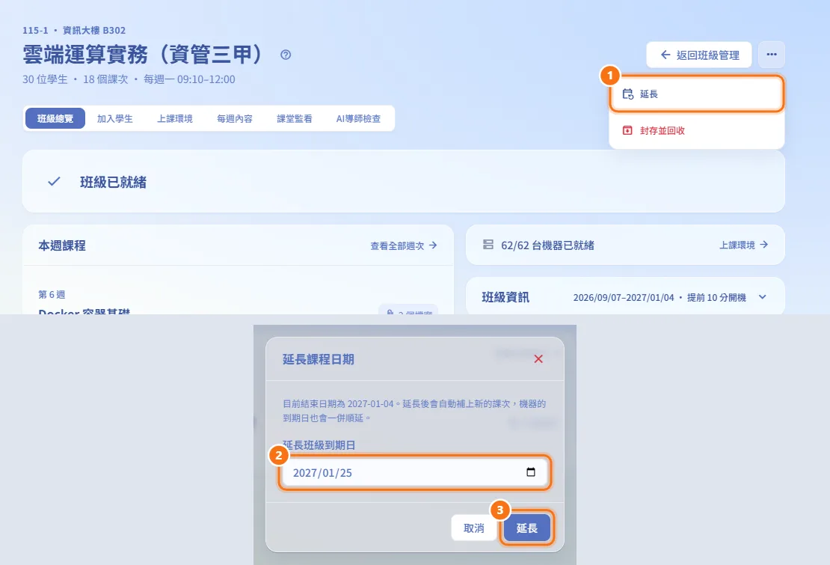Click the checkmark icon beside 班級已就緒
The height and width of the screenshot is (565, 830).
click(x=54, y=182)
